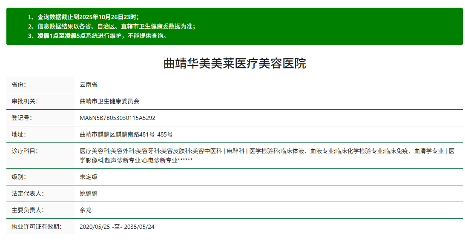Select the license validity period 2020/05/25 -至- 2035/05/24
This screenshot has width=465, height=242.
point(117,227)
